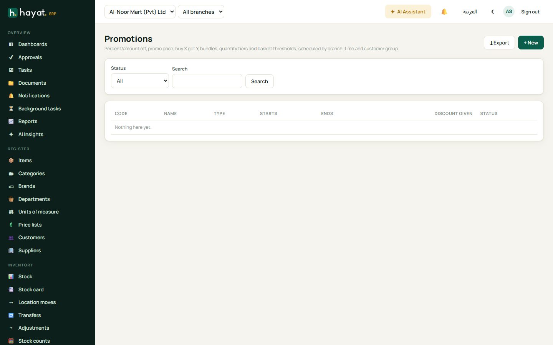
Task: Click the New promotion button
Action: [531, 43]
